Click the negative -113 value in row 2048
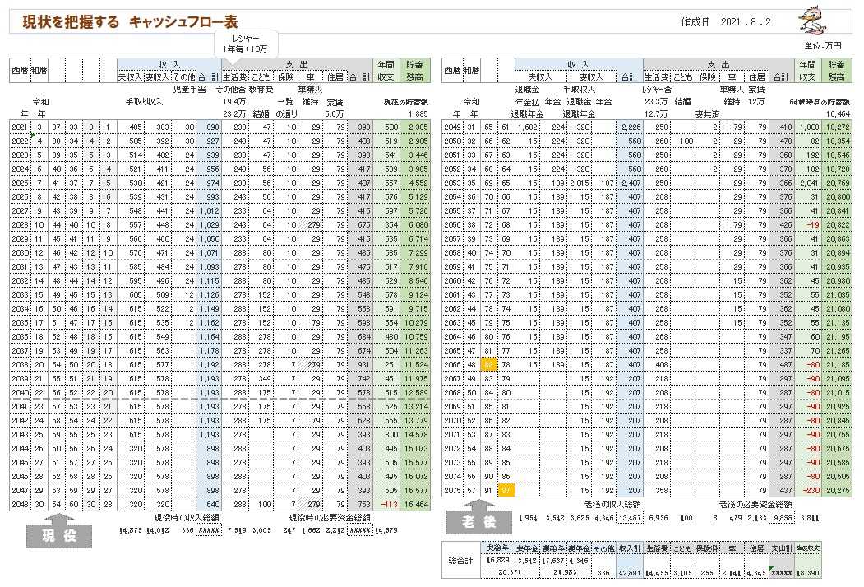Viewport: 864px width, 587px height. pyautogui.click(x=386, y=504)
